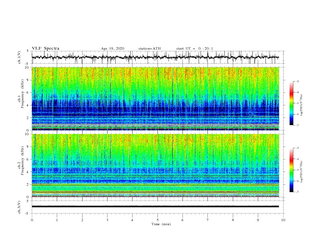Click time axis tick label "6"
Viewport: 319px width, 247px height.
(x=182, y=220)
